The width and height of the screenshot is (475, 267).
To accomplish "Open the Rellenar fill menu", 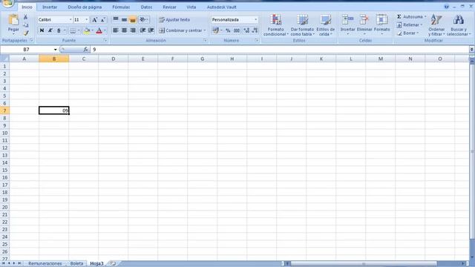I will pos(409,24).
